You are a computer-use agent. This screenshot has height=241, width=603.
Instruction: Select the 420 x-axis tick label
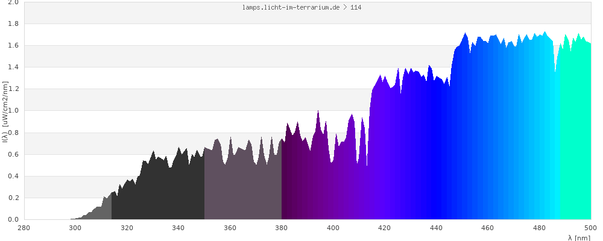(385, 228)
